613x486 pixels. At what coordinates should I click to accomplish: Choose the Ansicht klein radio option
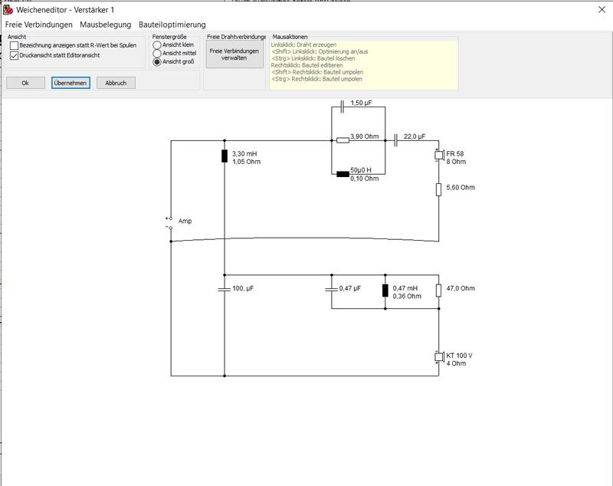pyautogui.click(x=157, y=45)
